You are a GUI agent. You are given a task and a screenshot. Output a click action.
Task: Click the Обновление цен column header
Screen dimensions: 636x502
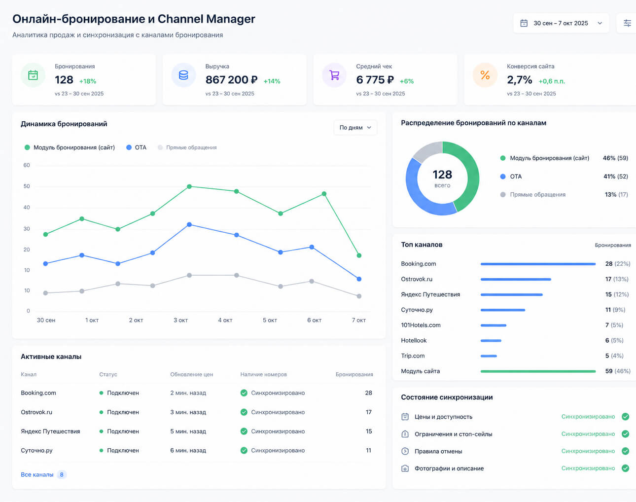pos(192,375)
